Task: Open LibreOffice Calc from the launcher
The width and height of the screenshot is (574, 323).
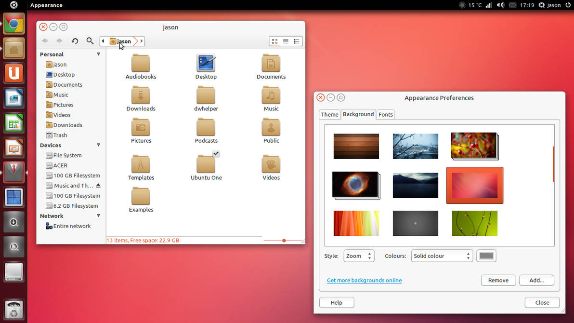Action: 14,123
